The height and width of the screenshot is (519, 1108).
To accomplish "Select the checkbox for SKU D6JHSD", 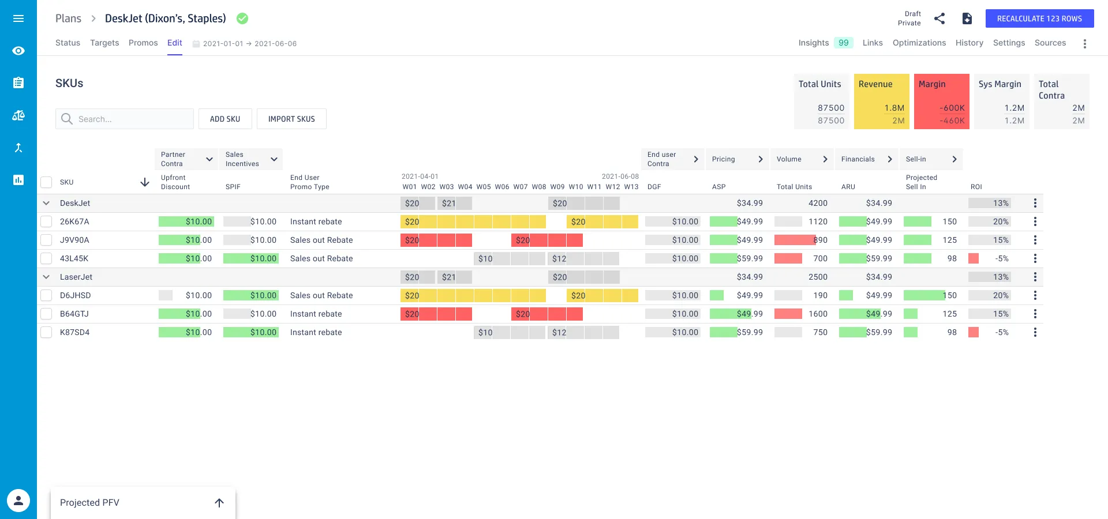I will (x=46, y=295).
